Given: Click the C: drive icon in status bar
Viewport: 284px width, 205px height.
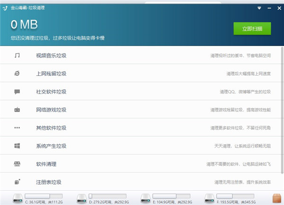Looking at the screenshot, I should [18, 197].
